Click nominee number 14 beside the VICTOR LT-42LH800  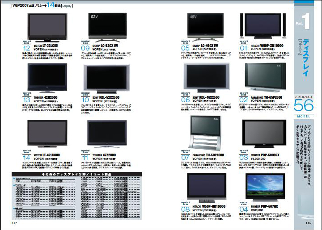(26, 158)
